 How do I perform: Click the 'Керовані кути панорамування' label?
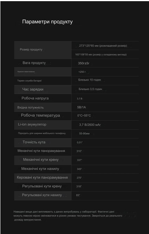[x=42, y=177]
